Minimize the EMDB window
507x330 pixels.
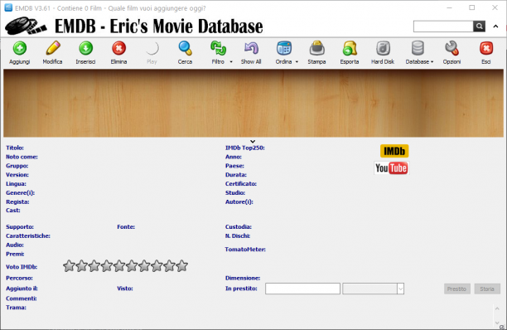click(449, 7)
